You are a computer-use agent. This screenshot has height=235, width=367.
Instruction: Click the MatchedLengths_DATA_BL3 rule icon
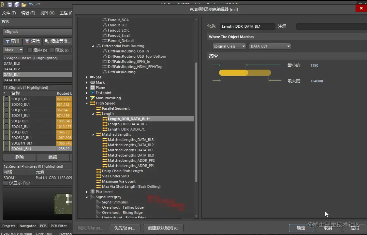pyautogui.click(x=105, y=140)
